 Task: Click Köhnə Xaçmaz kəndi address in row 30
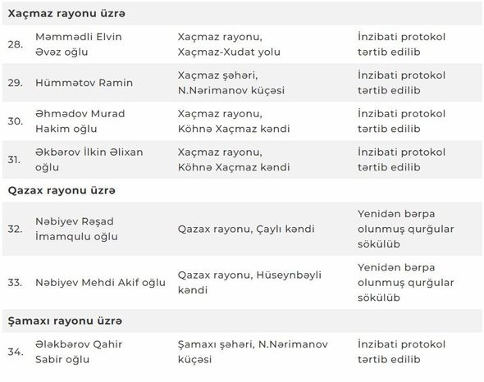coord(234,129)
